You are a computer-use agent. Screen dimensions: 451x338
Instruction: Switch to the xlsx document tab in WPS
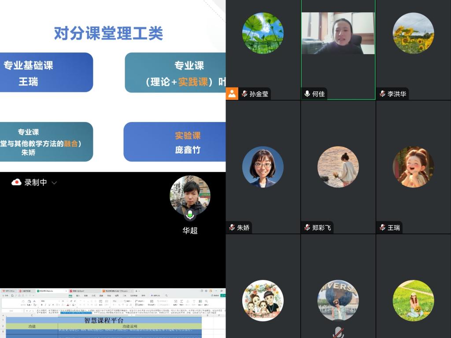click(52, 291)
